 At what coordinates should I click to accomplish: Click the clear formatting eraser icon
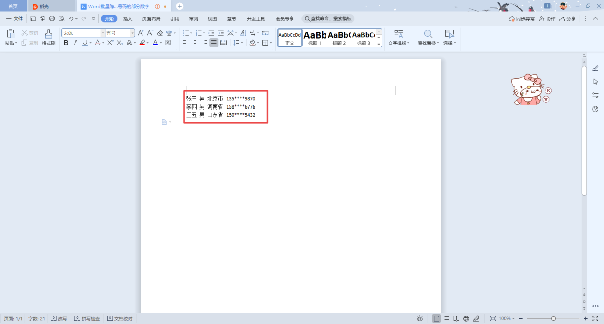[x=160, y=33]
